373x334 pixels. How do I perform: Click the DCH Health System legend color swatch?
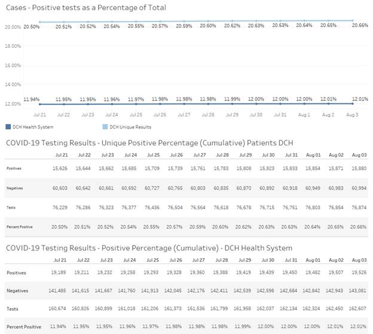click(x=8, y=127)
